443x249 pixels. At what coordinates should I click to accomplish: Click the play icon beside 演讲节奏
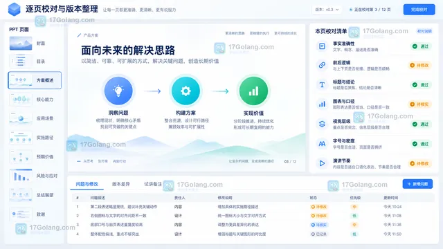pos(322,163)
